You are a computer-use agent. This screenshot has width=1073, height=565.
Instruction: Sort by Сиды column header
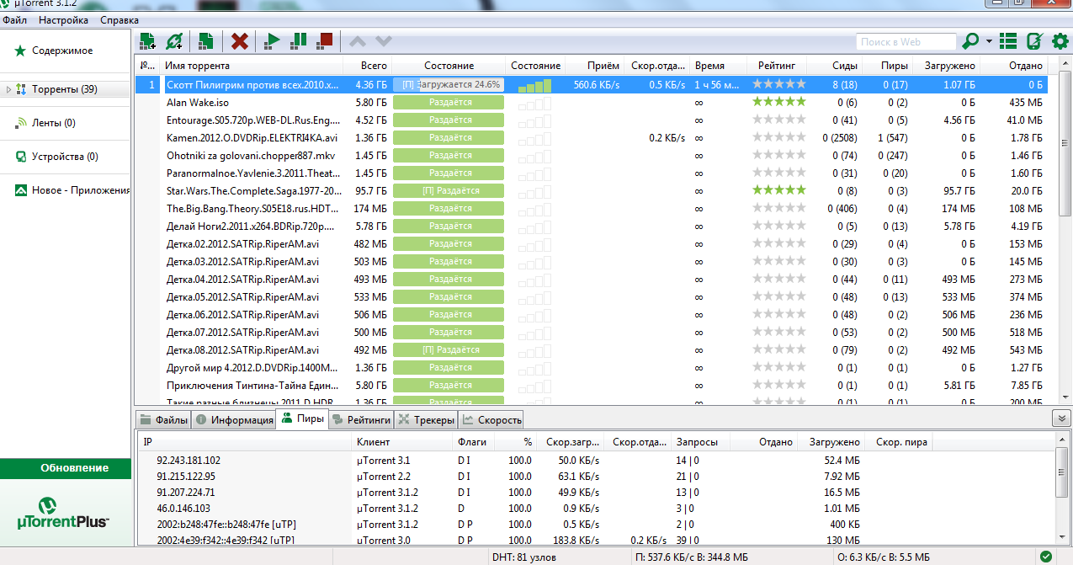pos(833,66)
